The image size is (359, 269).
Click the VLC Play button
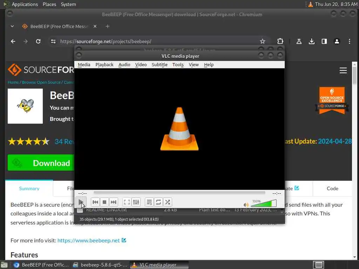tap(81, 202)
